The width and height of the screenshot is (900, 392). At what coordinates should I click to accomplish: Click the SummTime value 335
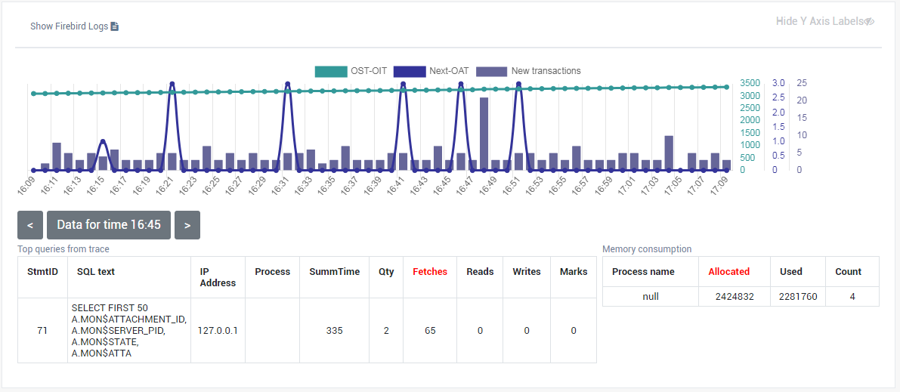pyautogui.click(x=335, y=331)
